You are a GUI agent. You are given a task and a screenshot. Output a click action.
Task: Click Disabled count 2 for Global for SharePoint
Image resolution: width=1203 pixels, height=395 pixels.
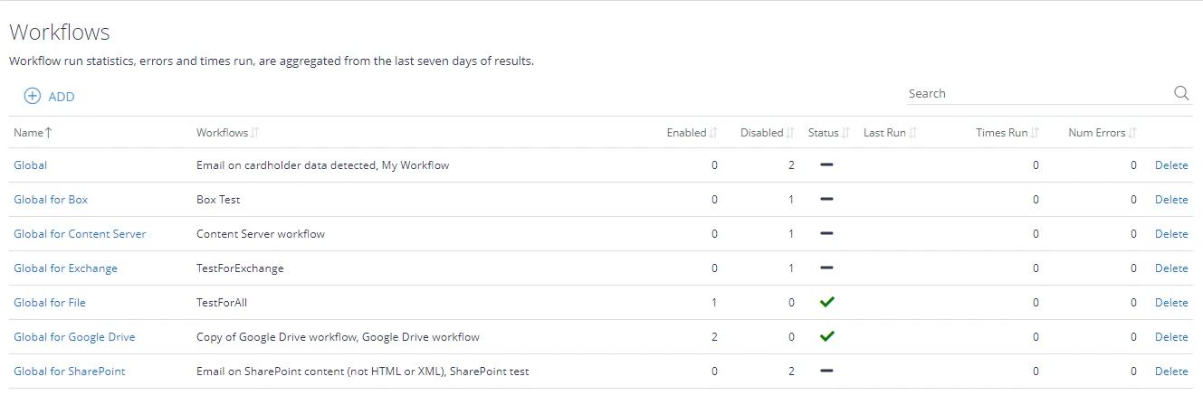791,371
